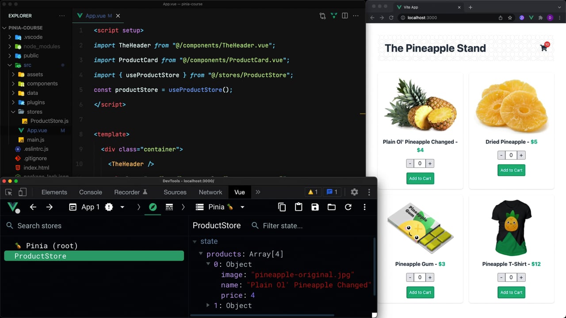The height and width of the screenshot is (318, 566).
Task: Open Explorer panel more actions menu
Action: (62, 15)
